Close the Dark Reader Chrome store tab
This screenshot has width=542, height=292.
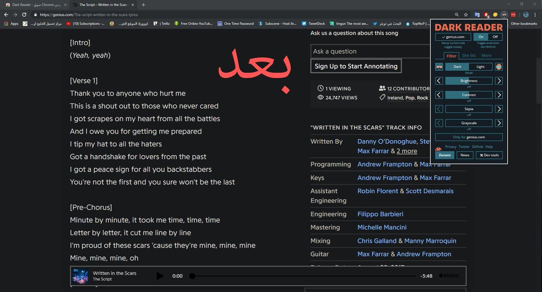(x=65, y=5)
